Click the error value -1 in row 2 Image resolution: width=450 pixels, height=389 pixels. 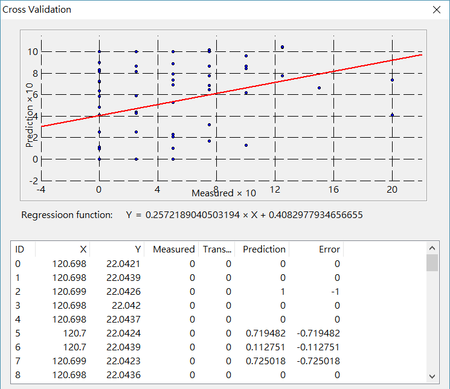(x=335, y=292)
